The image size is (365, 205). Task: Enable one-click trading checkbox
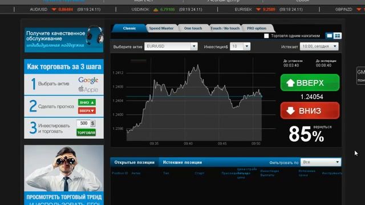click(266, 36)
